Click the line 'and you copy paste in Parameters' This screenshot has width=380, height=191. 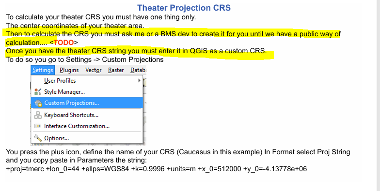77,161
